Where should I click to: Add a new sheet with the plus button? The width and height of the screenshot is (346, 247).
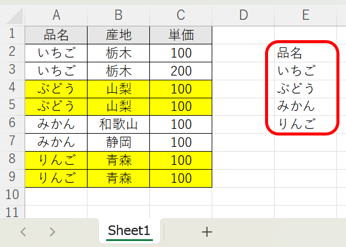pos(207,232)
